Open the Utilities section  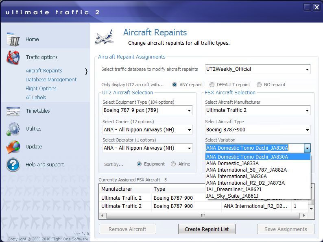(33, 129)
